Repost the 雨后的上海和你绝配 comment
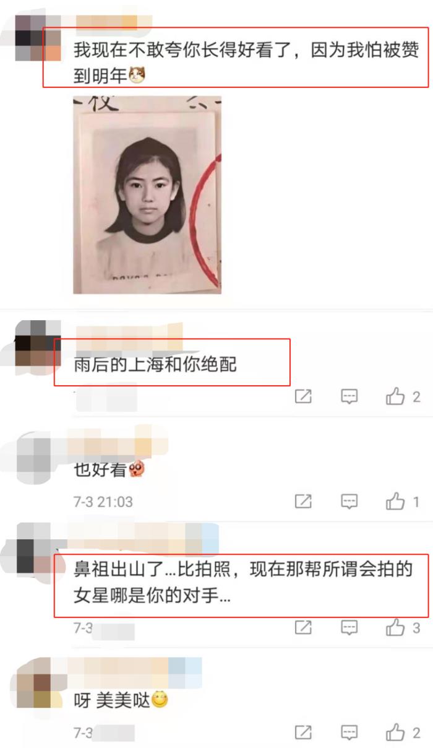This screenshot has height=748, width=433. pos(302,396)
